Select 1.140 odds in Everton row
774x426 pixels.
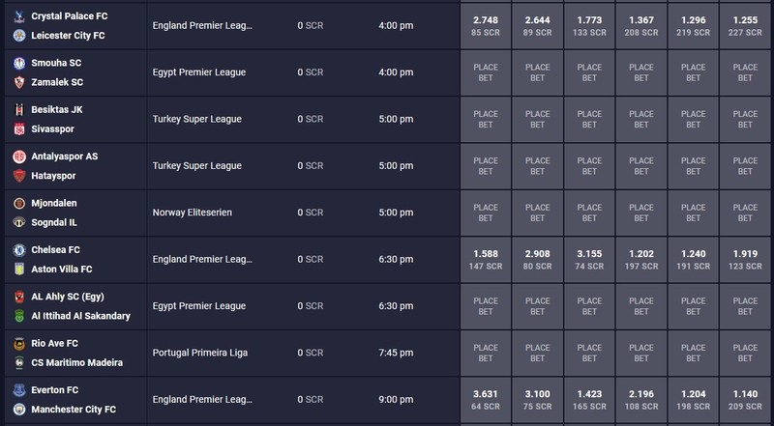745,400
